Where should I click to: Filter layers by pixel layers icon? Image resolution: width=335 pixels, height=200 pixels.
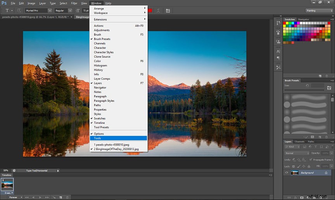305,147
